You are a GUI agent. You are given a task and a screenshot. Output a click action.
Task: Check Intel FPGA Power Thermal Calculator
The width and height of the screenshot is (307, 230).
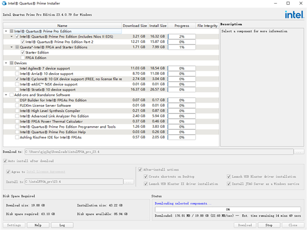pyautogui.click(x=17, y=121)
